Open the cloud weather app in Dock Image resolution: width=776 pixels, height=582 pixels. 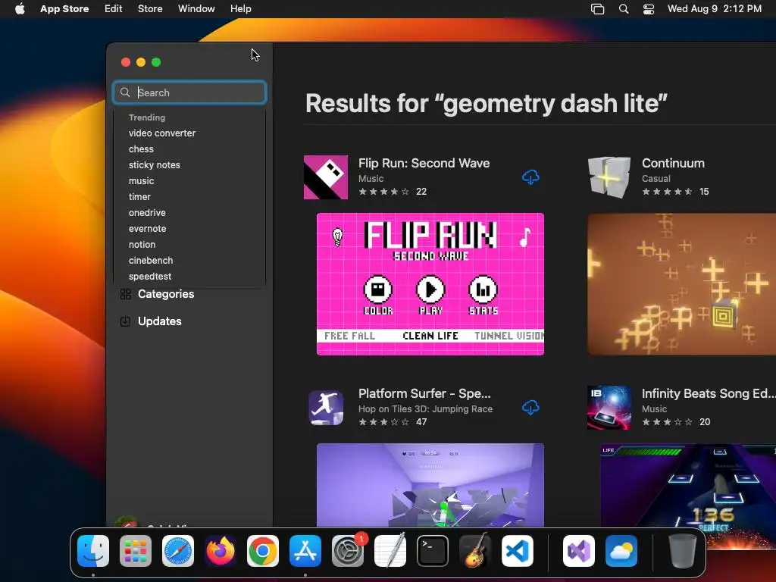coord(621,551)
